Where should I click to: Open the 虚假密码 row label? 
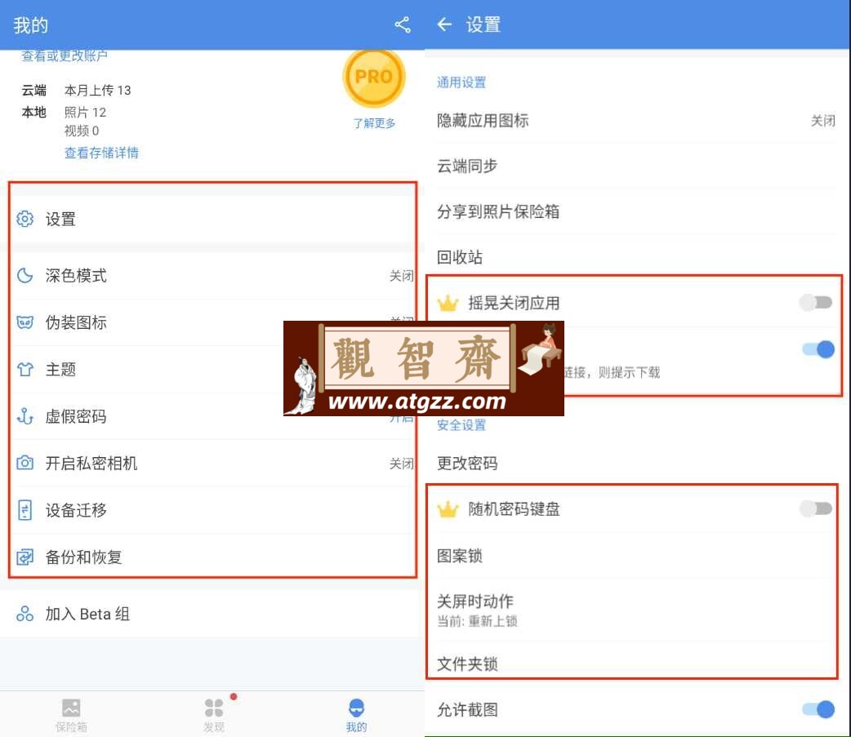[x=76, y=416]
